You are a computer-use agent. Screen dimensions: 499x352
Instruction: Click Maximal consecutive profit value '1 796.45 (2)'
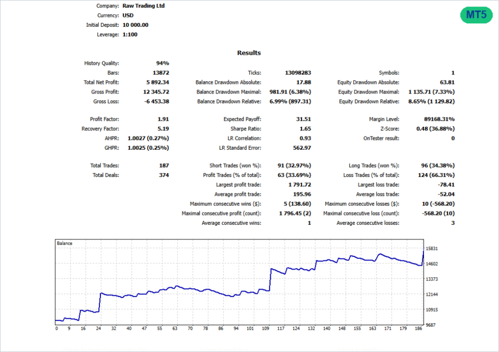pos(295,213)
